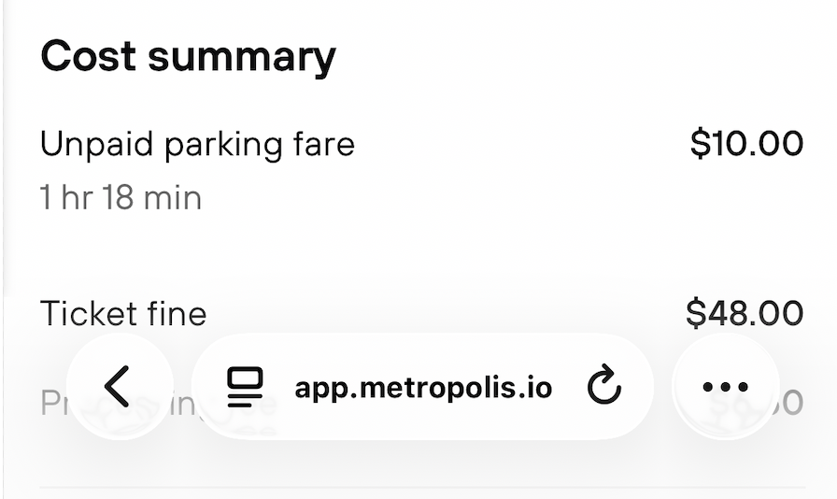Click the obscured amount below $48.00

coord(789,403)
